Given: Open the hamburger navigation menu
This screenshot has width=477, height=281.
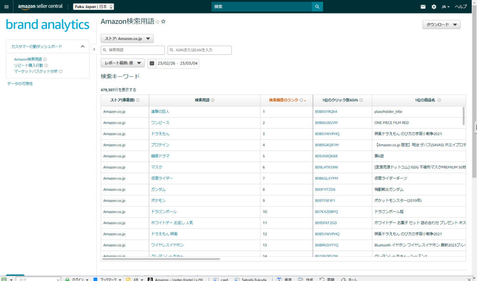Looking at the screenshot, I should coord(7,7).
